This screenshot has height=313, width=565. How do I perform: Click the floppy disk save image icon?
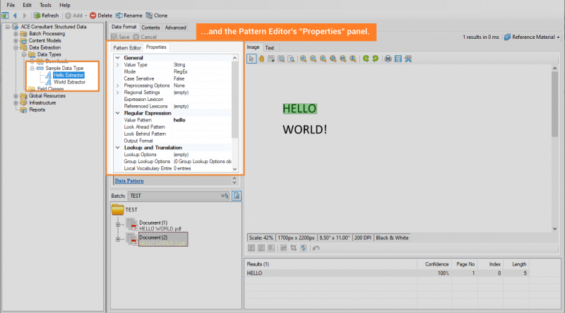tap(398, 59)
